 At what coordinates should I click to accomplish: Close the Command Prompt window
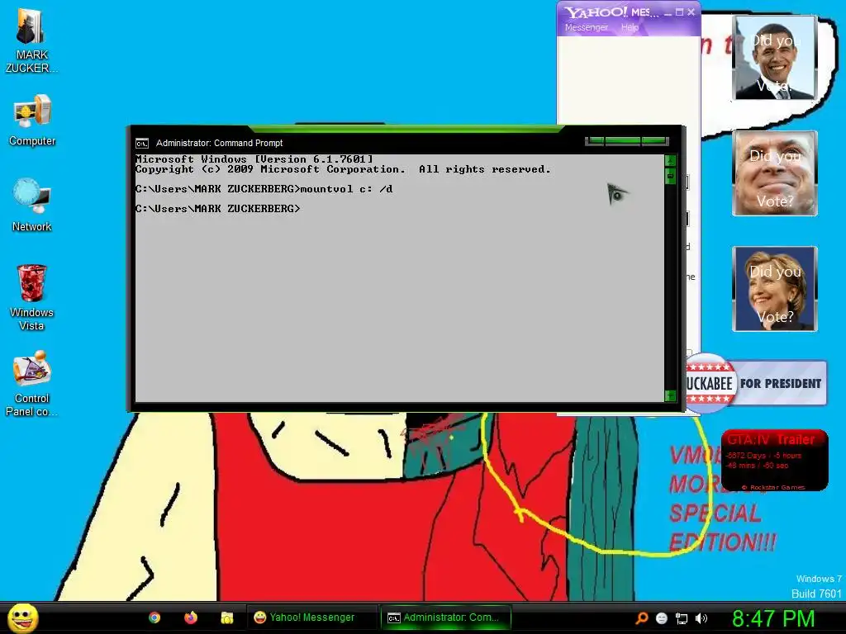click(x=654, y=141)
